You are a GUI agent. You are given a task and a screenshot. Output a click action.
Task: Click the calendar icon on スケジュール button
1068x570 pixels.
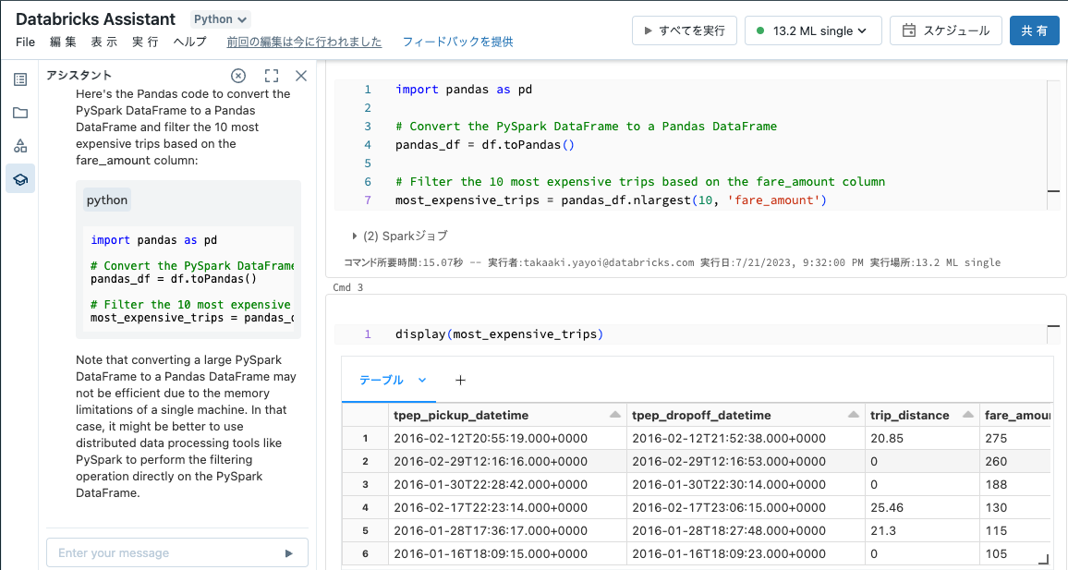click(909, 30)
